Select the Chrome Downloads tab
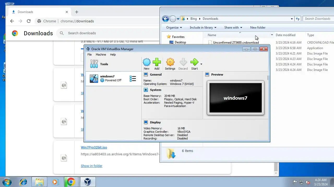334x187 pixels. [40, 12]
